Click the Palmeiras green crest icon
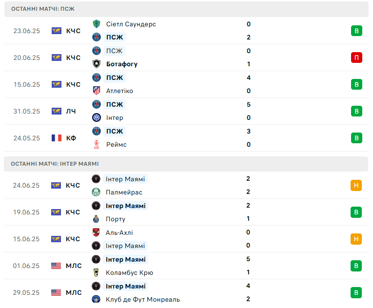Viewport: 373px width, 308px height. (x=96, y=192)
